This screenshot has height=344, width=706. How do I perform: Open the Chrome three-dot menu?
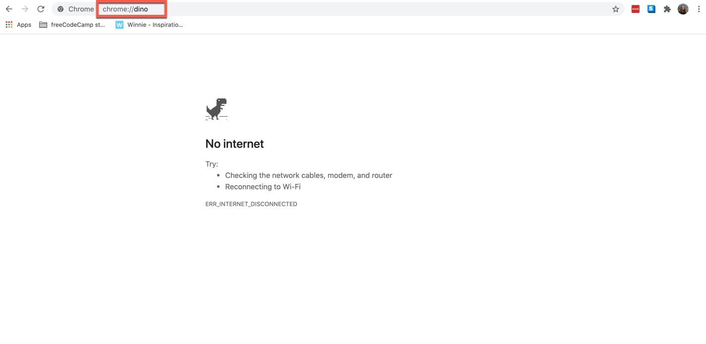(698, 9)
